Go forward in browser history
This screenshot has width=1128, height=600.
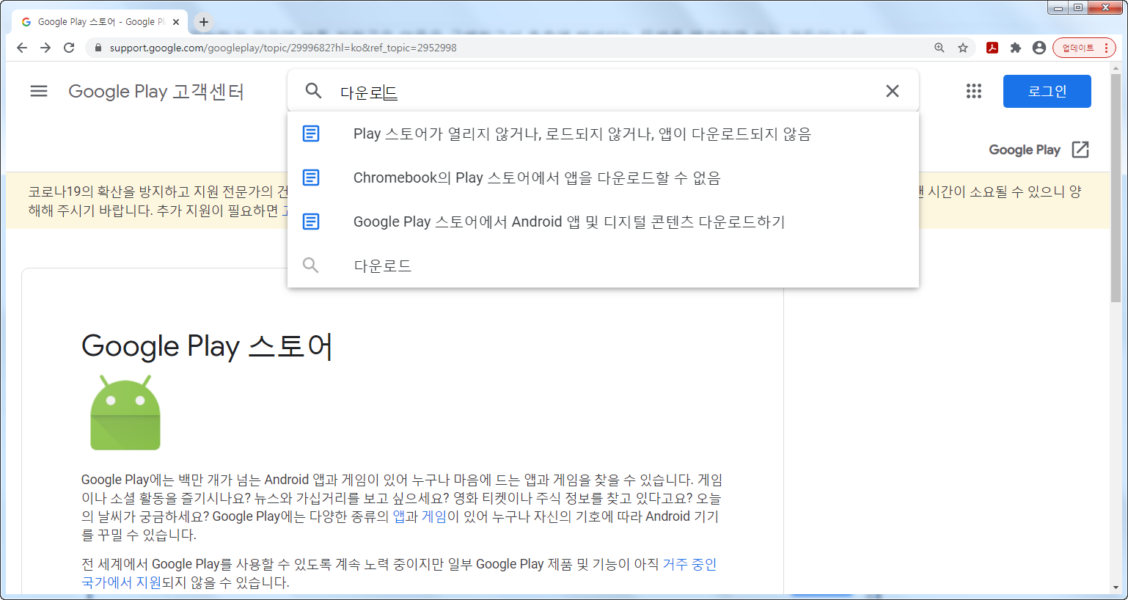click(45, 48)
